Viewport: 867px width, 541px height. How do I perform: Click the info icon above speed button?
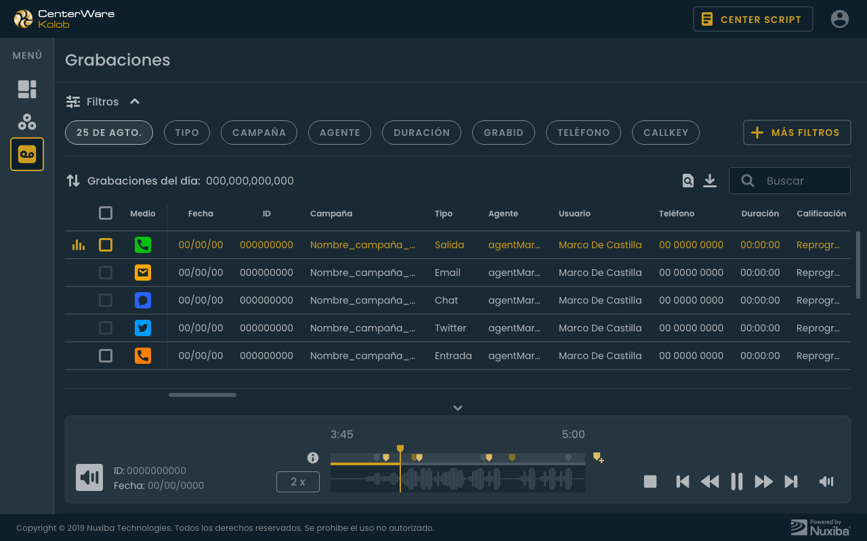pyautogui.click(x=313, y=458)
